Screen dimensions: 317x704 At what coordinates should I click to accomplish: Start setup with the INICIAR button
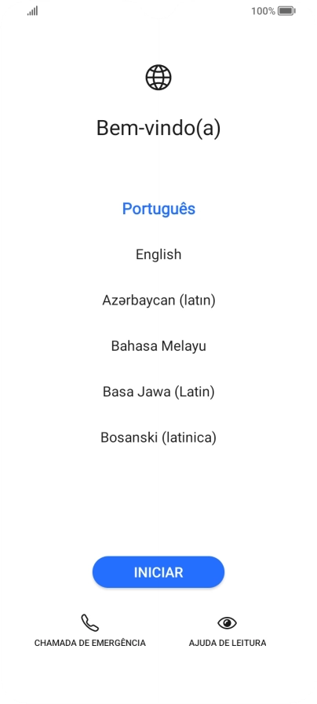(158, 572)
